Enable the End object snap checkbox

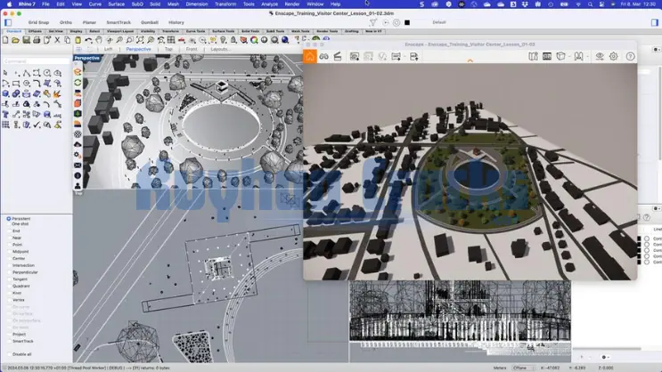click(x=9, y=230)
